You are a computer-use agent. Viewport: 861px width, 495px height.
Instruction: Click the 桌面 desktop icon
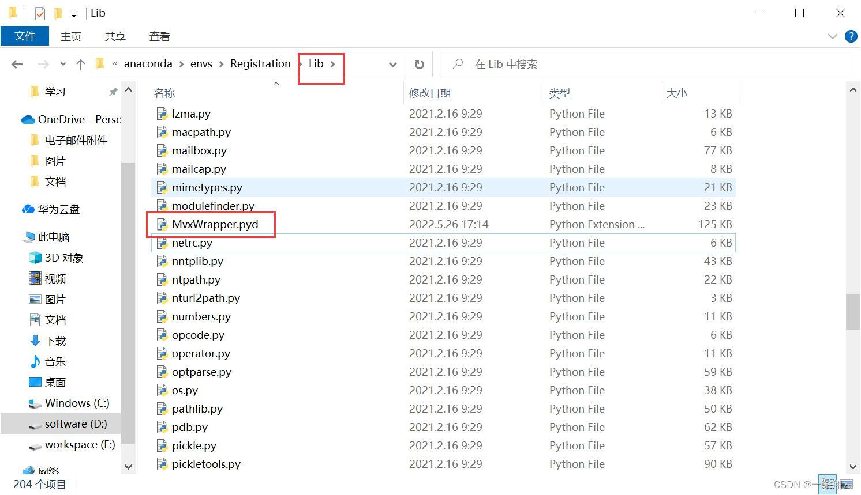[x=35, y=382]
